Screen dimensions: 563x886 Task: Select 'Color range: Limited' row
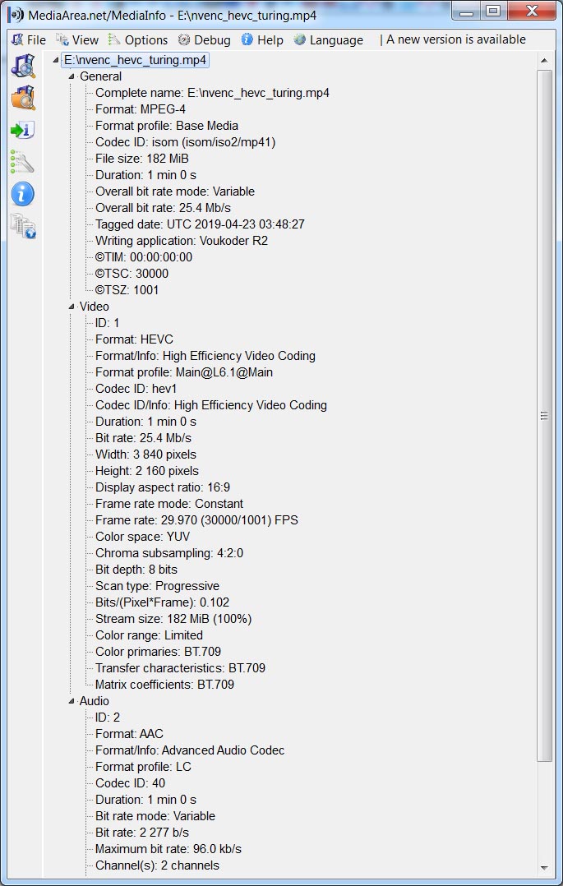150,635
